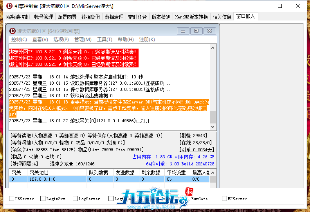Restore the embedded 64位游戏引擎 window
The width and height of the screenshot is (310, 212).
point(196,31)
